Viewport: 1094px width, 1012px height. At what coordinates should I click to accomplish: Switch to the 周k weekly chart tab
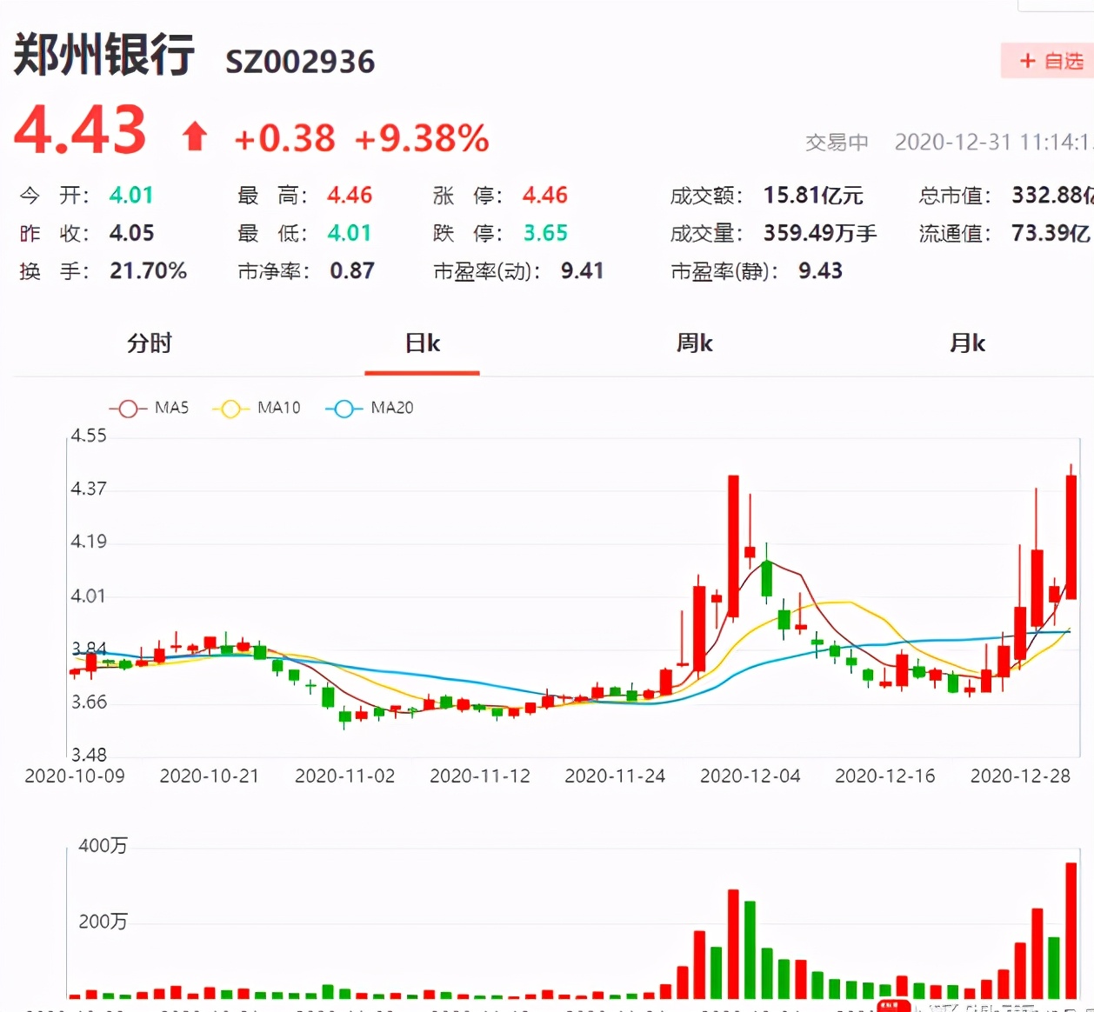(x=694, y=343)
